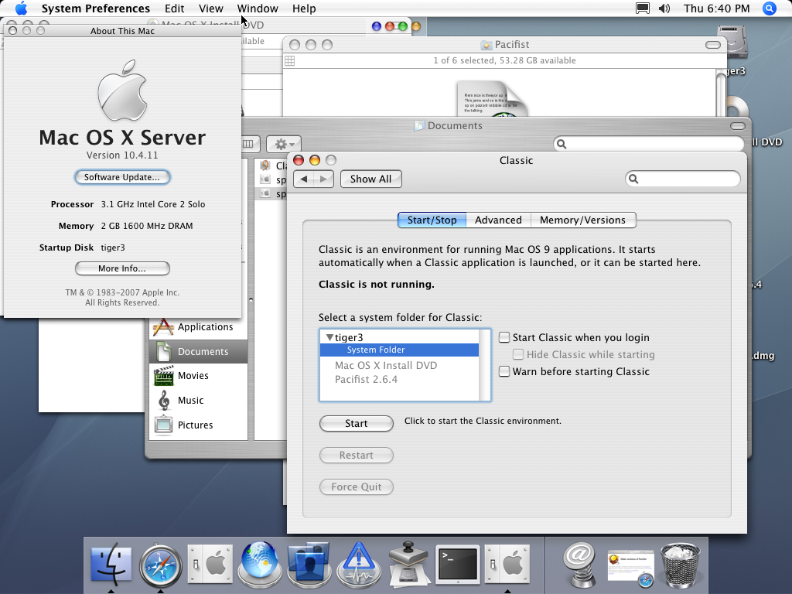Screen dimensions: 792x594
Task: Click the Software Update button
Action: (122, 177)
